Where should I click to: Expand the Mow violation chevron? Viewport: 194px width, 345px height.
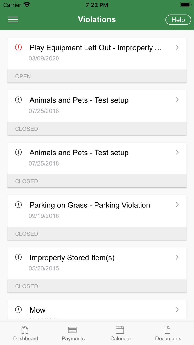tap(177, 310)
